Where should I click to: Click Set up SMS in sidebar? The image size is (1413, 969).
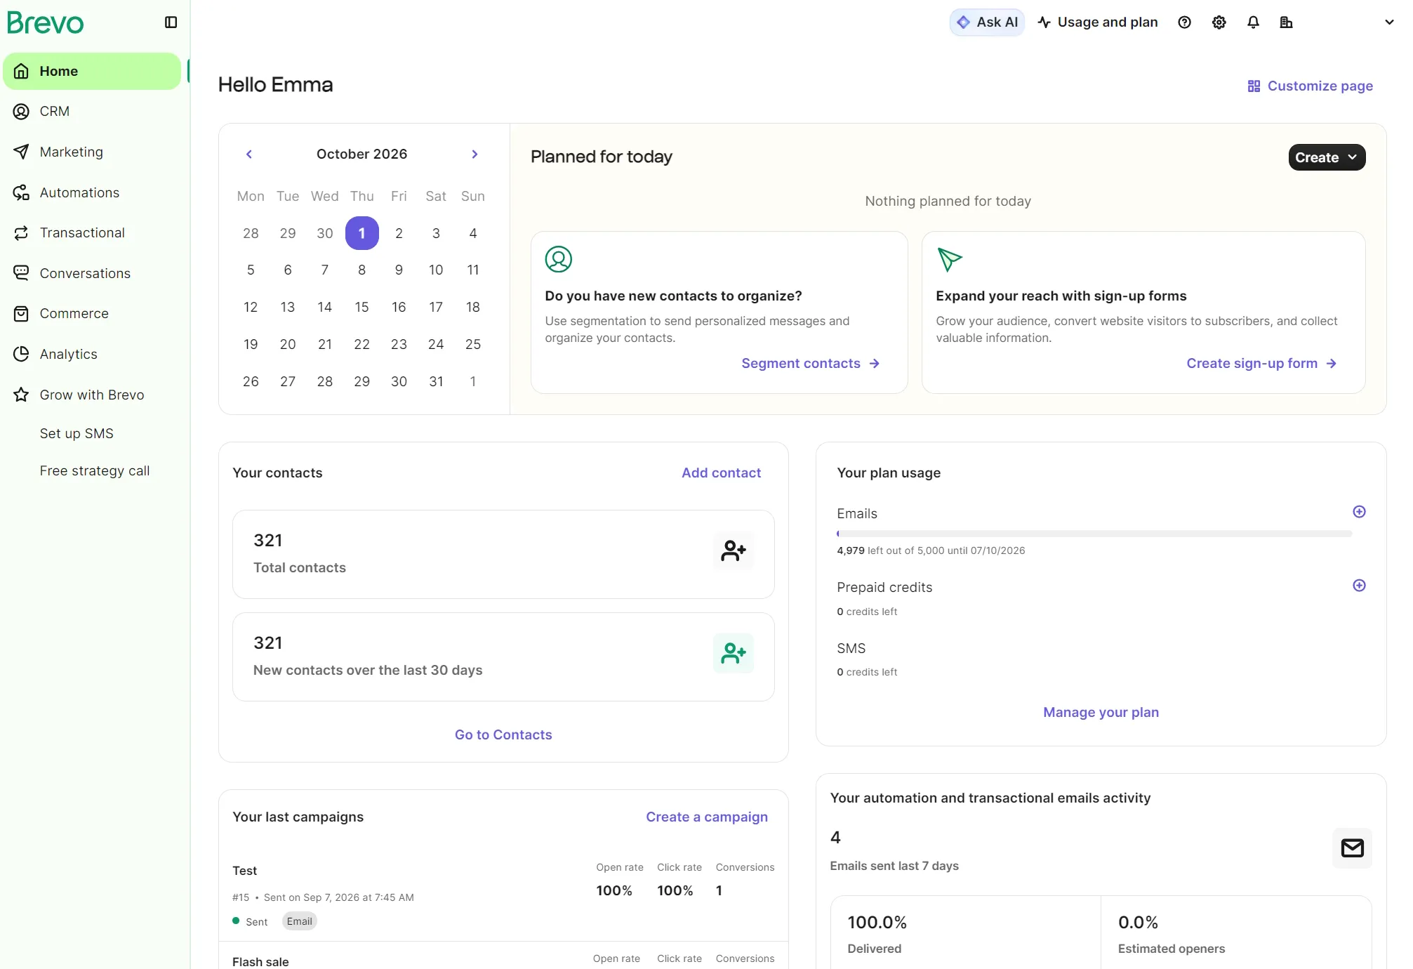(x=77, y=434)
